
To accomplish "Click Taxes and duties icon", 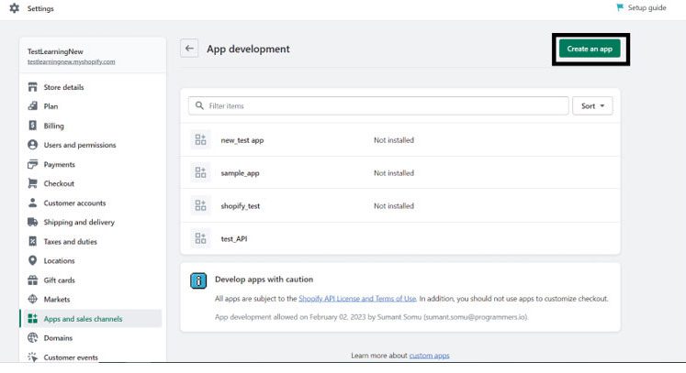I will tap(33, 241).
